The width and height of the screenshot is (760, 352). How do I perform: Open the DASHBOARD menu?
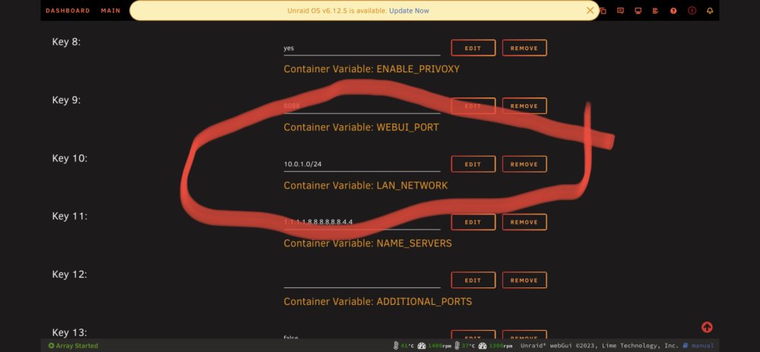pos(68,11)
